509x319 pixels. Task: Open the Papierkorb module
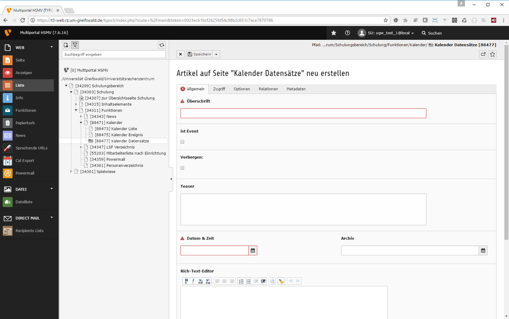(26, 123)
